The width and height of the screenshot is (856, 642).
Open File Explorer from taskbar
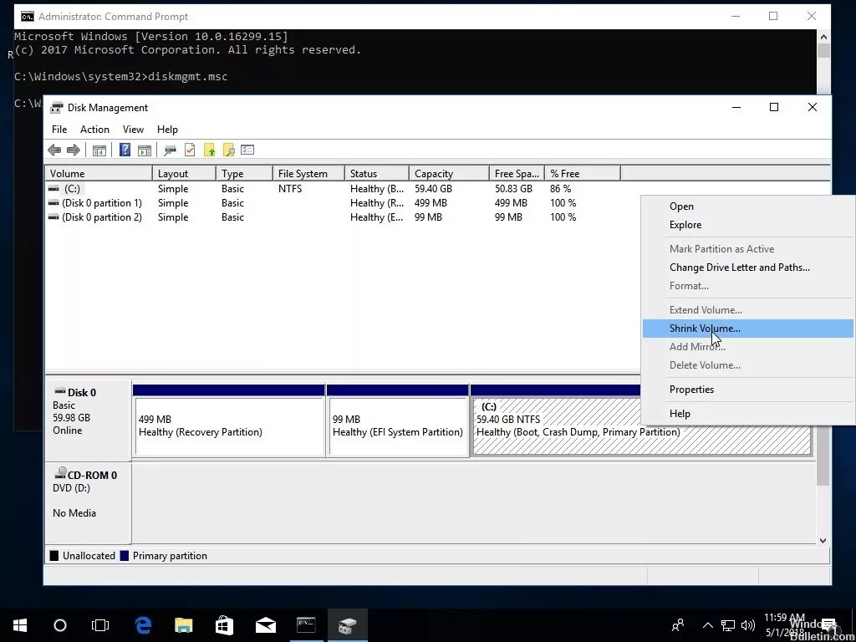[183, 625]
